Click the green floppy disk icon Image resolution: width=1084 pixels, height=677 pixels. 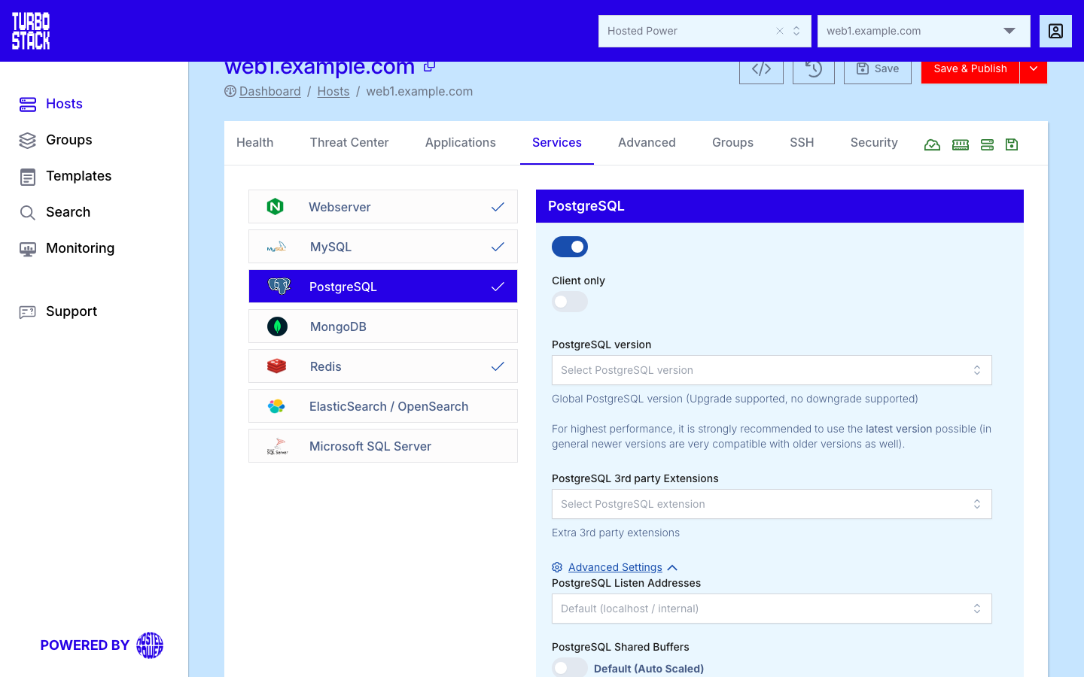click(1012, 144)
